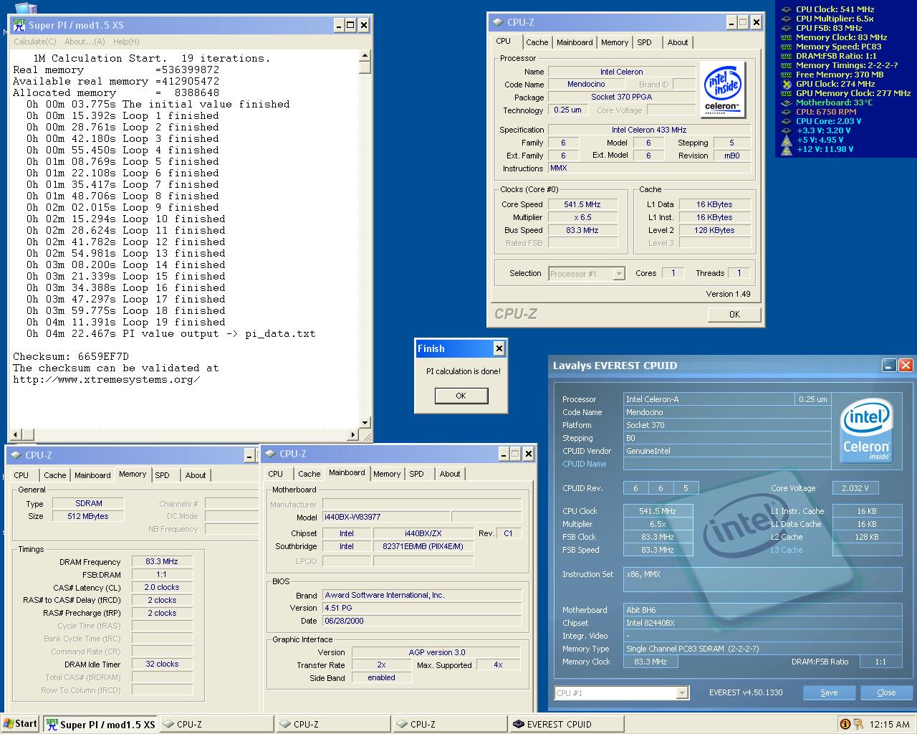This screenshot has height=734, width=917.
Task: Switch to About tab in CPU-Z mainboard window
Action: (x=450, y=474)
